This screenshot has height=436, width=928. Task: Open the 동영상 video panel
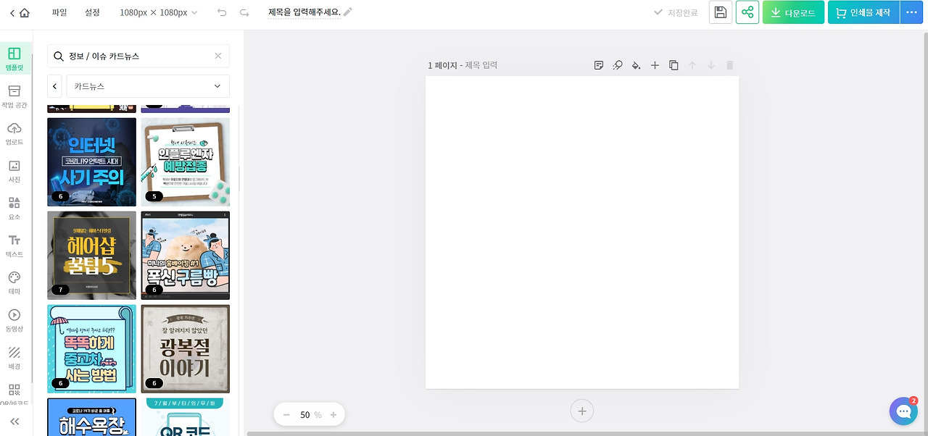[14, 319]
